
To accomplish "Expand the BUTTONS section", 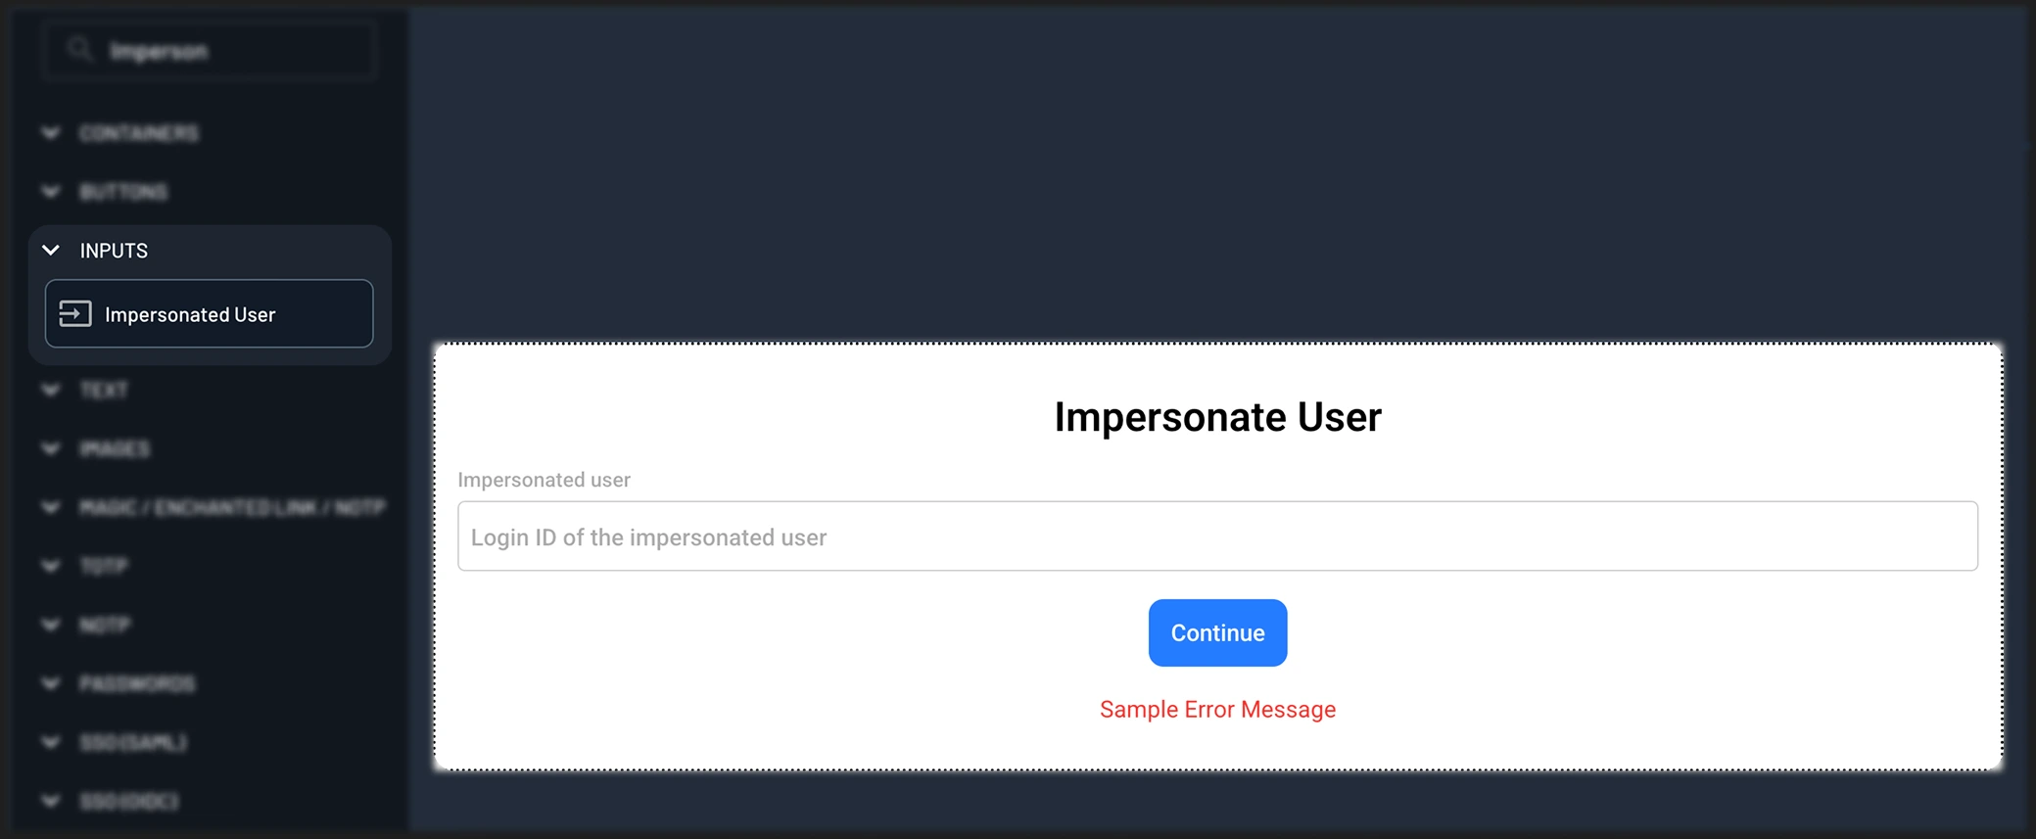I will pos(51,192).
